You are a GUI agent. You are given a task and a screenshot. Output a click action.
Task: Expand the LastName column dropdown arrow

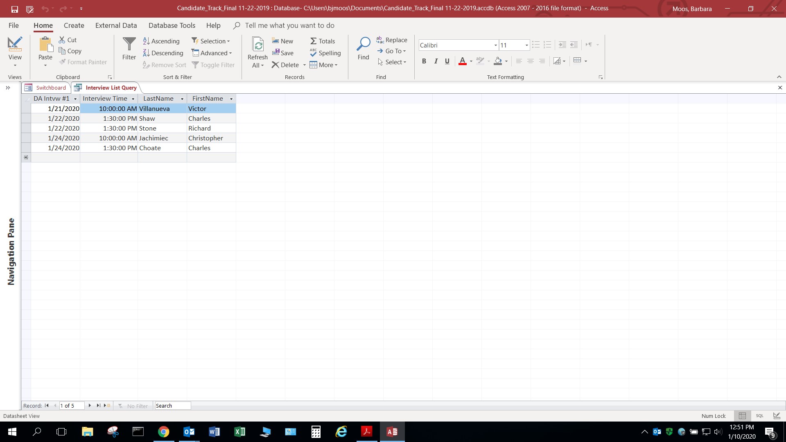182,99
